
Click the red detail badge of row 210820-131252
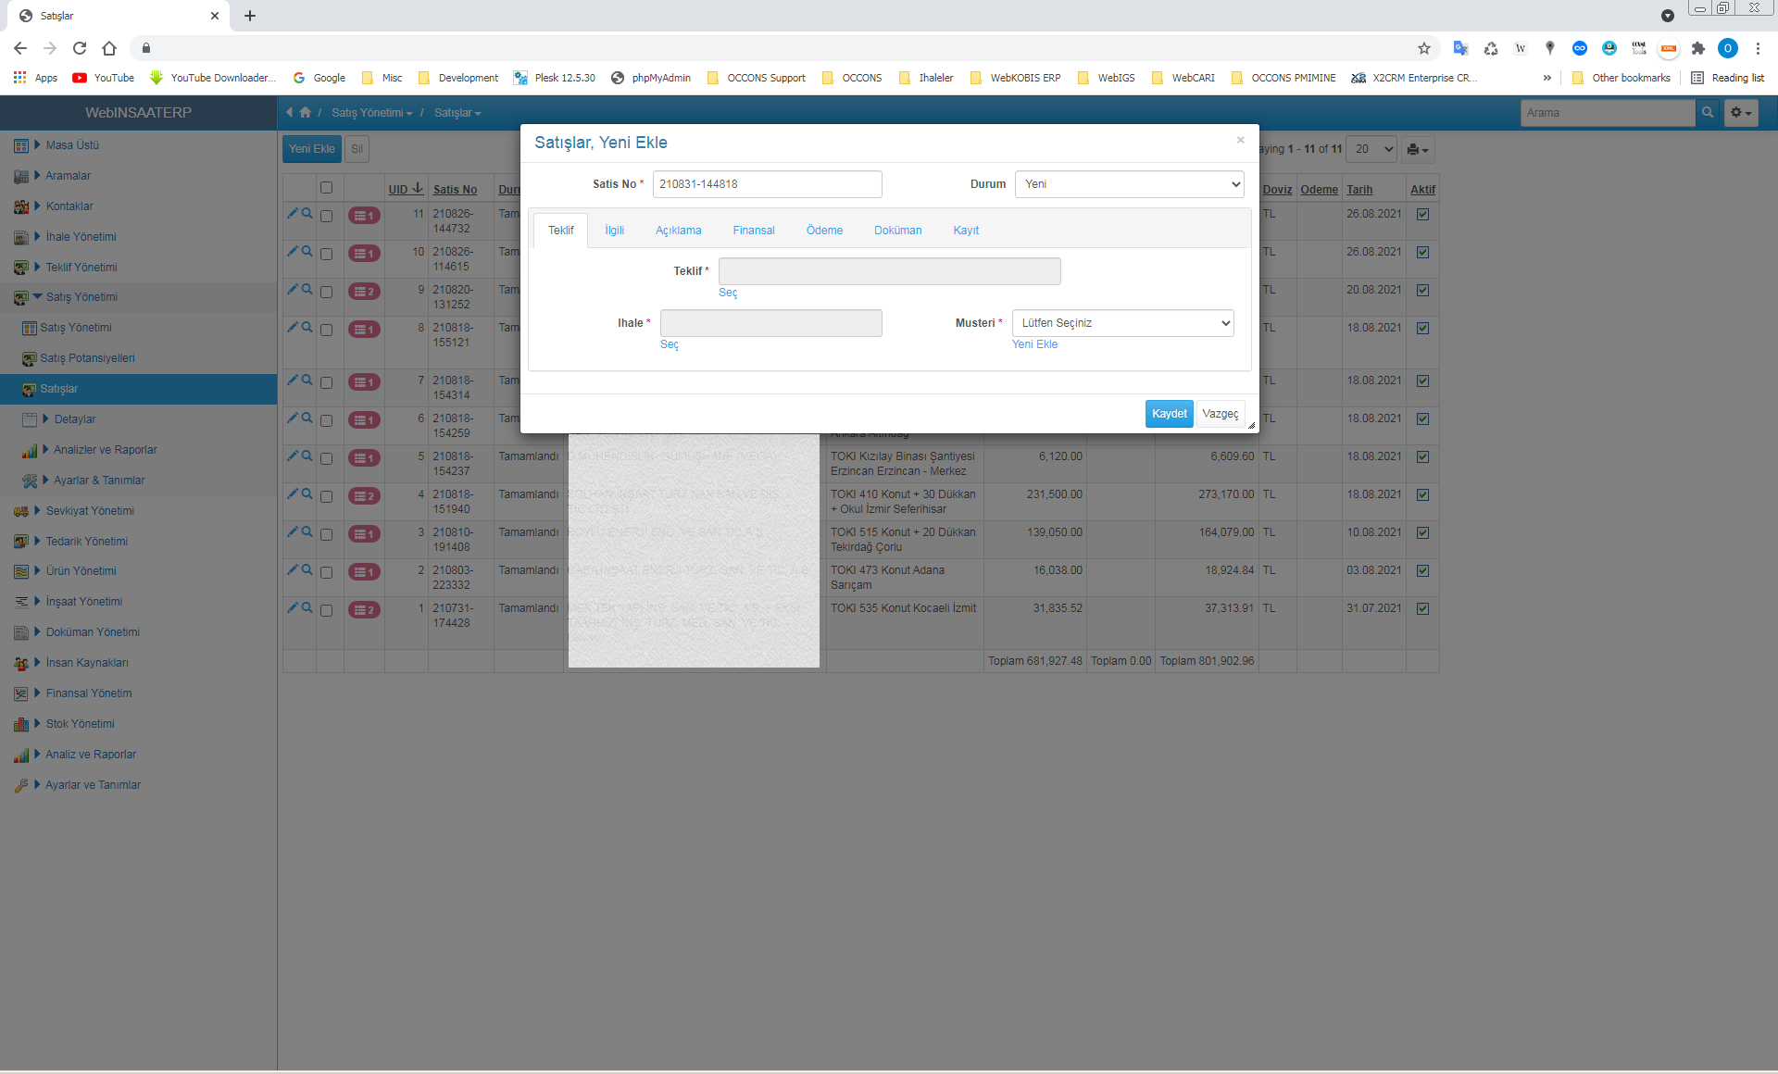coord(364,292)
